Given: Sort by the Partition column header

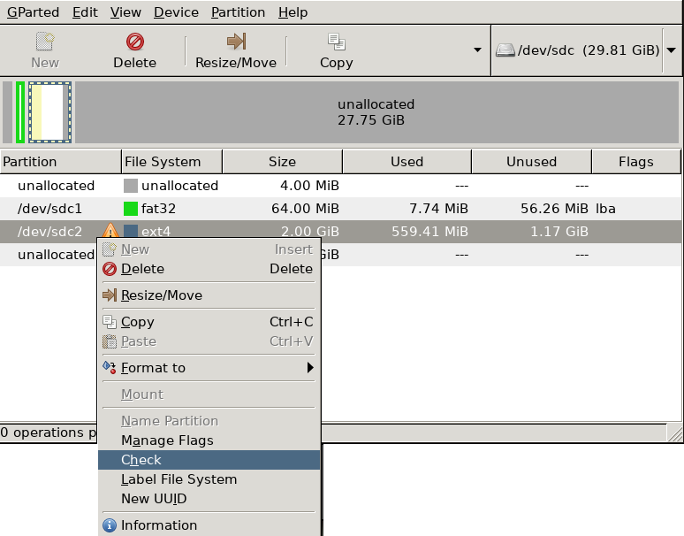Looking at the screenshot, I should coord(61,162).
